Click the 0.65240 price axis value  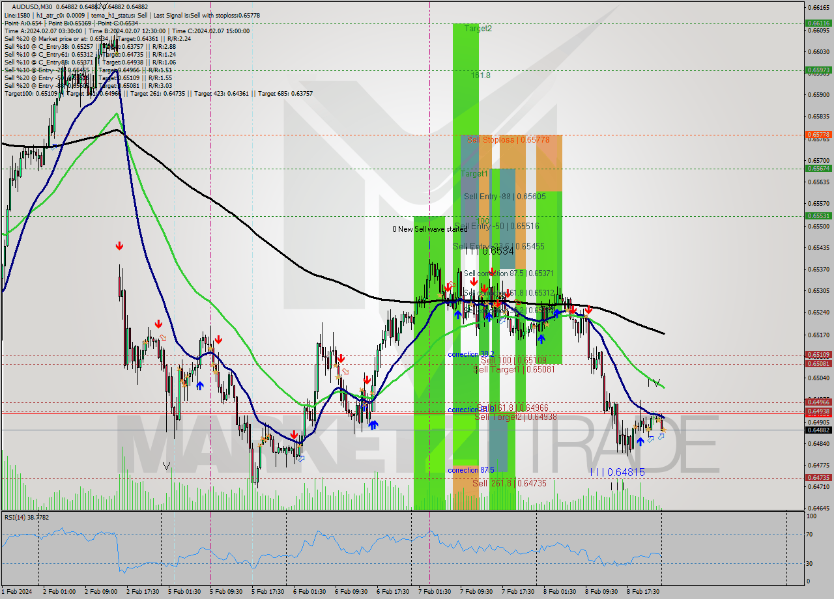coord(818,313)
